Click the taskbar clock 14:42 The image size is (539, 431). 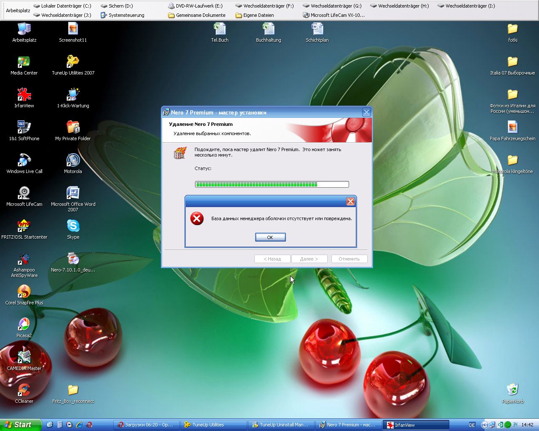point(527,425)
